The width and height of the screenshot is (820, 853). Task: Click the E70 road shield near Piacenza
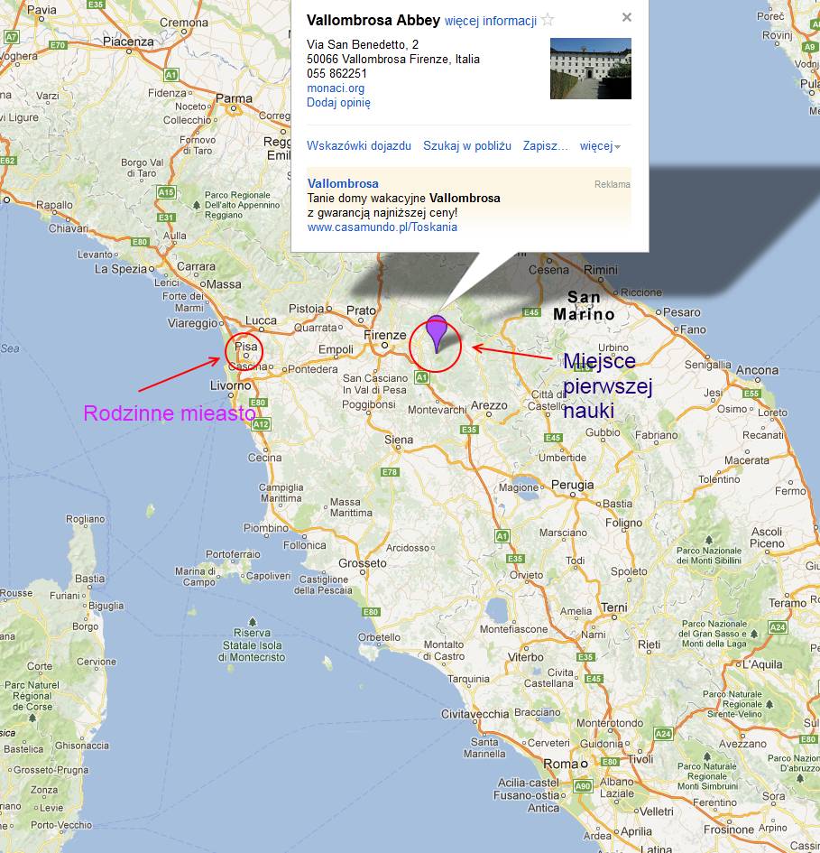click(x=59, y=44)
